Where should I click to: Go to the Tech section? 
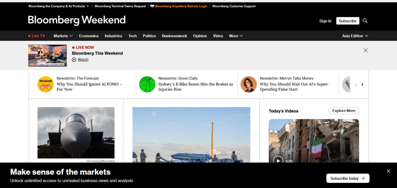(x=133, y=36)
